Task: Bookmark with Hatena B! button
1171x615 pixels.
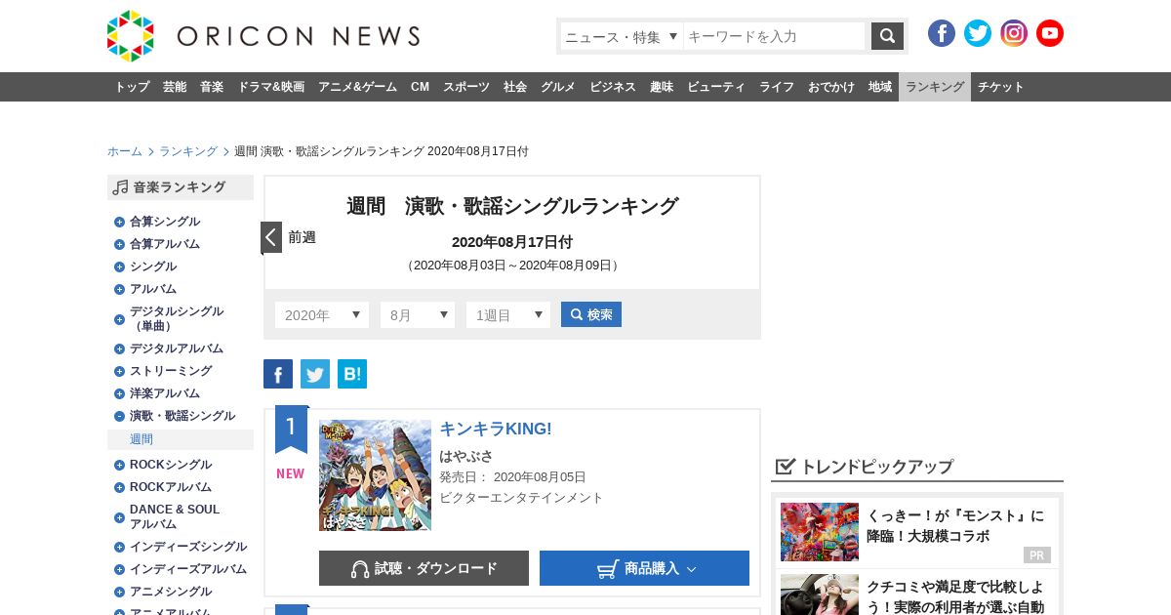Action: coord(352,374)
